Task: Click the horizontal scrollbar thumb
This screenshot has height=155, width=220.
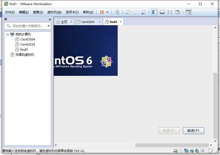Action: click(172, 145)
